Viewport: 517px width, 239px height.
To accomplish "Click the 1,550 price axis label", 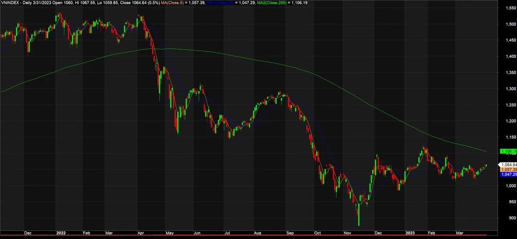I will point(511,8).
